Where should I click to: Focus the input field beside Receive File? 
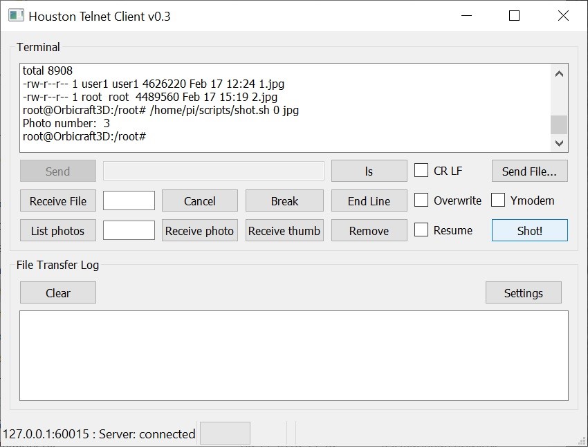[x=129, y=201]
